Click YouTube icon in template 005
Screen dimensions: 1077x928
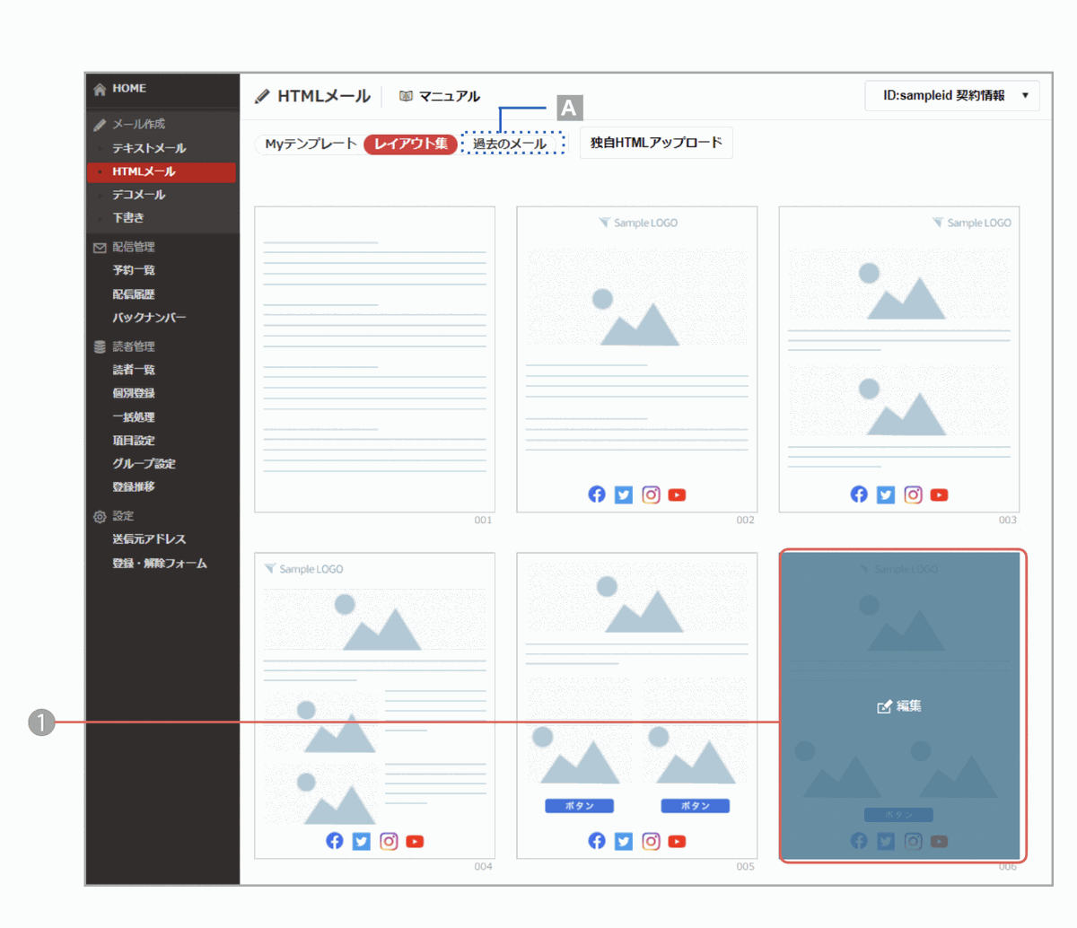pyautogui.click(x=677, y=841)
